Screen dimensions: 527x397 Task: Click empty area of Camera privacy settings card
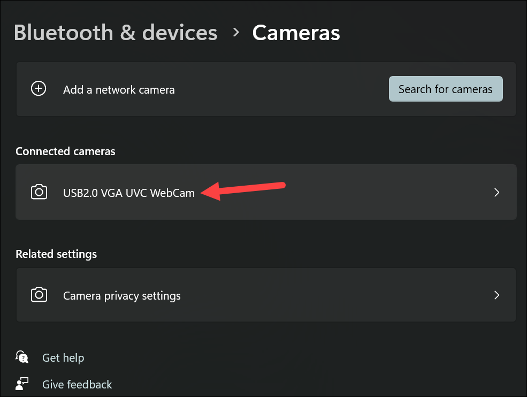click(336, 295)
